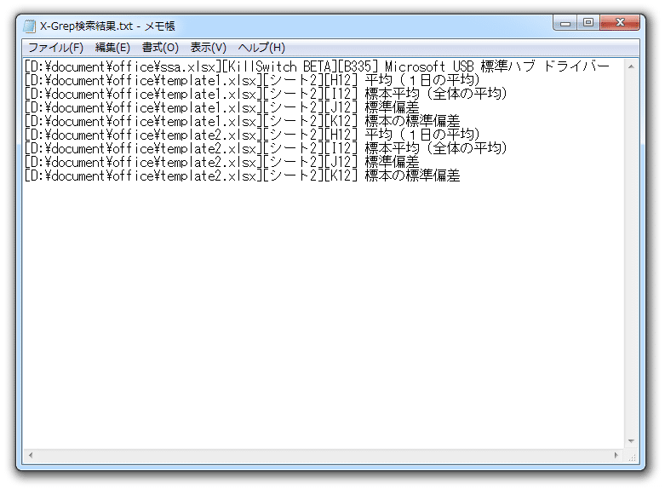Click the template1.xlsx [H12] 平均 line
This screenshot has width=665, height=489.
coord(252,80)
